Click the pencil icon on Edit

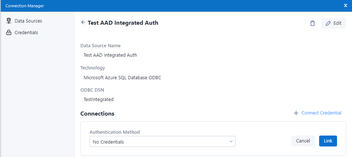328,23
